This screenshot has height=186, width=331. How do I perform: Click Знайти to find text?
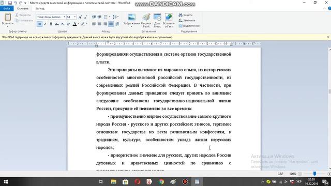tap(186, 15)
